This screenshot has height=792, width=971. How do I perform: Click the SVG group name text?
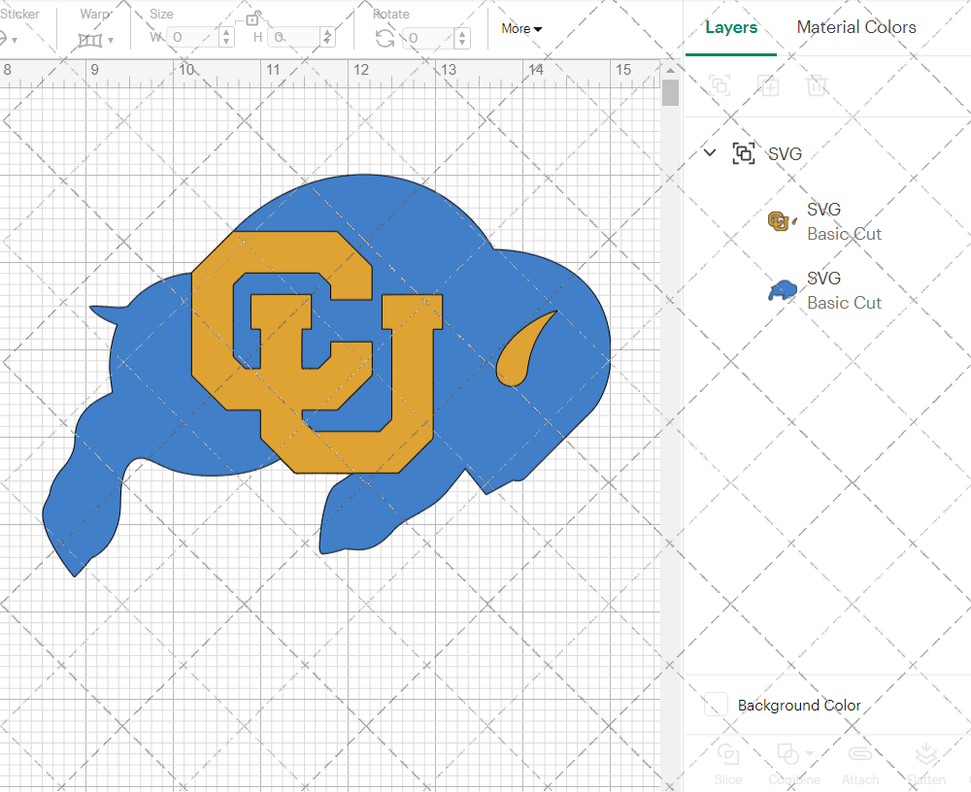(785, 153)
